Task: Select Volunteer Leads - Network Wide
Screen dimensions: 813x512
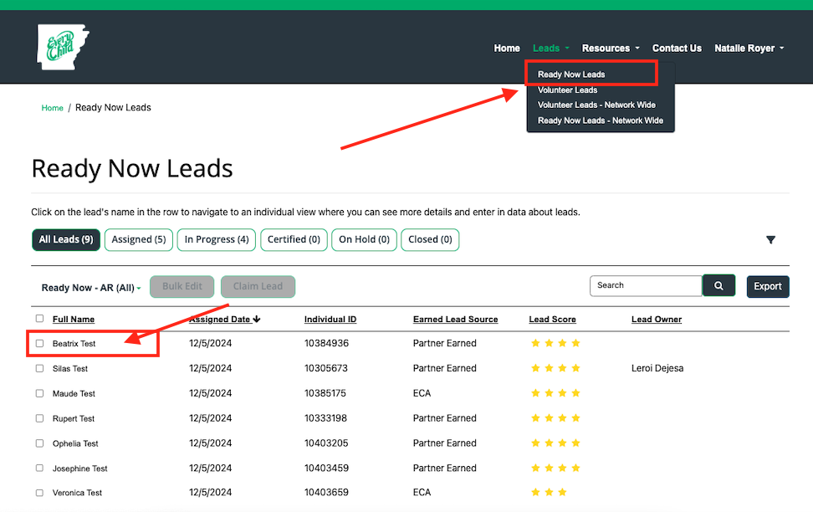Action: pos(596,105)
